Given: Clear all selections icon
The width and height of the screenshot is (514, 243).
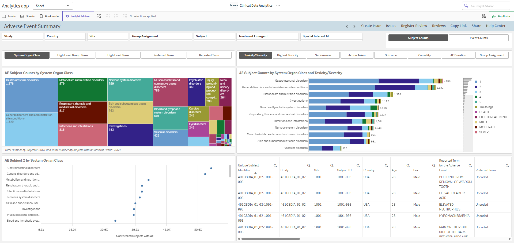Looking at the screenshot, I should point(125,16).
